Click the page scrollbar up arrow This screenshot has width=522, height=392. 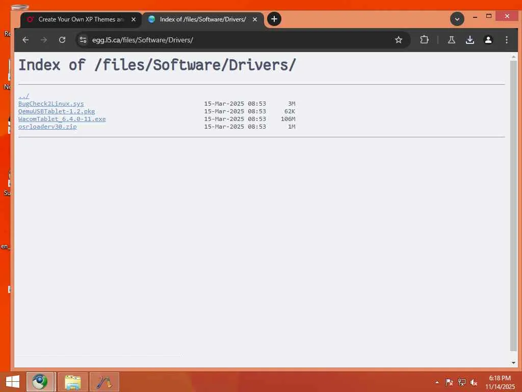513,57
